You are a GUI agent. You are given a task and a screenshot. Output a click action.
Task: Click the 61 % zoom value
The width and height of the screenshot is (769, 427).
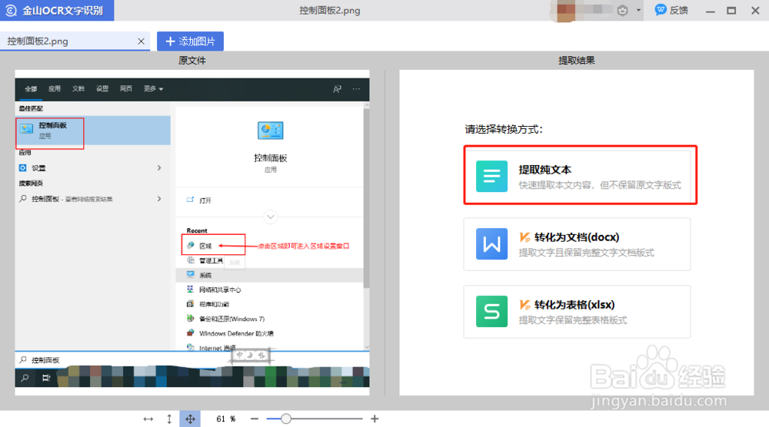click(225, 419)
